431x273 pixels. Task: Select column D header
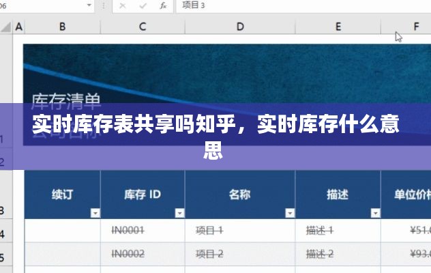point(240,27)
